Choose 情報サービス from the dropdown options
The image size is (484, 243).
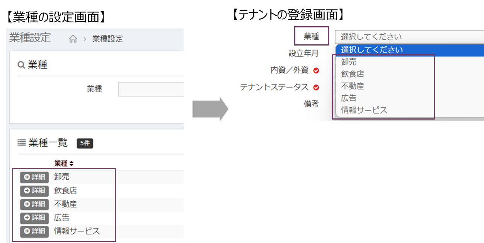tap(364, 110)
